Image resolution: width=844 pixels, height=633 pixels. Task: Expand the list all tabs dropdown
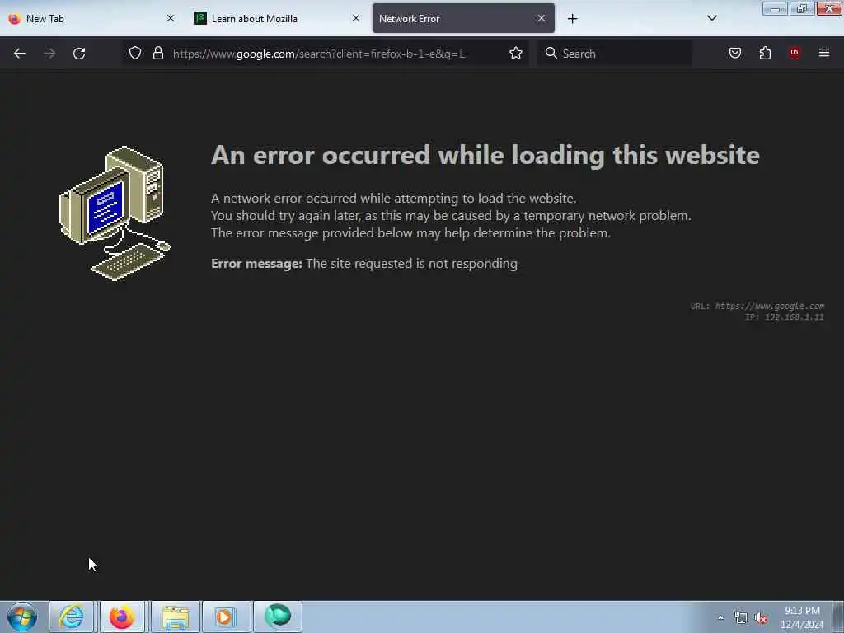(711, 18)
